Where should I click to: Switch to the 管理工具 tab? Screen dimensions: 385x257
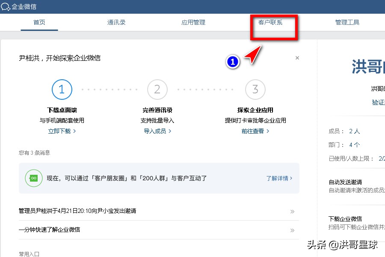click(x=347, y=22)
